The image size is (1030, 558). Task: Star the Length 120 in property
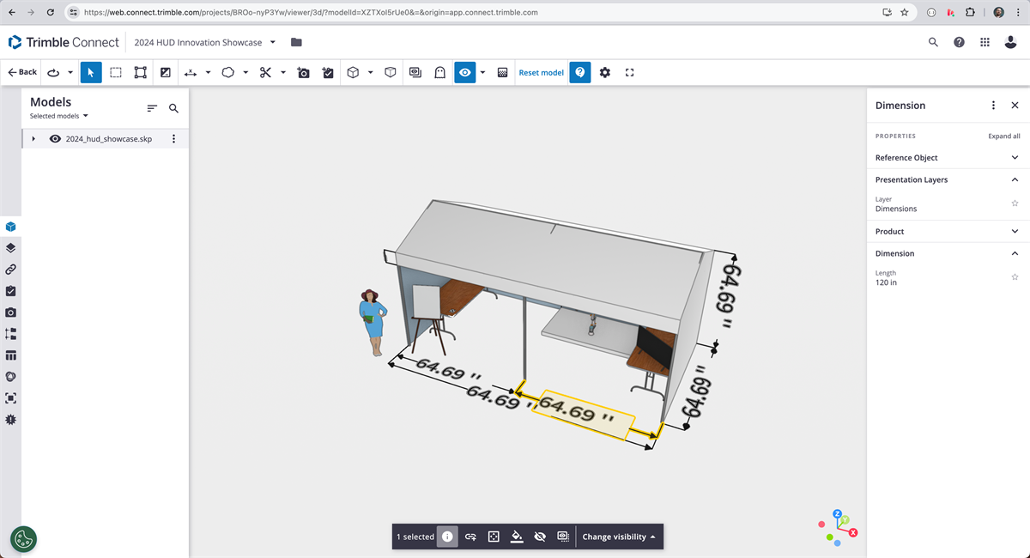[1015, 276]
